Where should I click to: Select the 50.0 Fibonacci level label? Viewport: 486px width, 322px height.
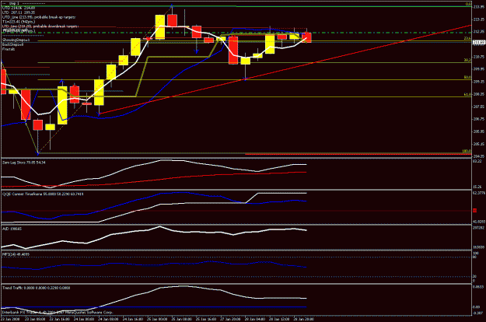click(467, 77)
